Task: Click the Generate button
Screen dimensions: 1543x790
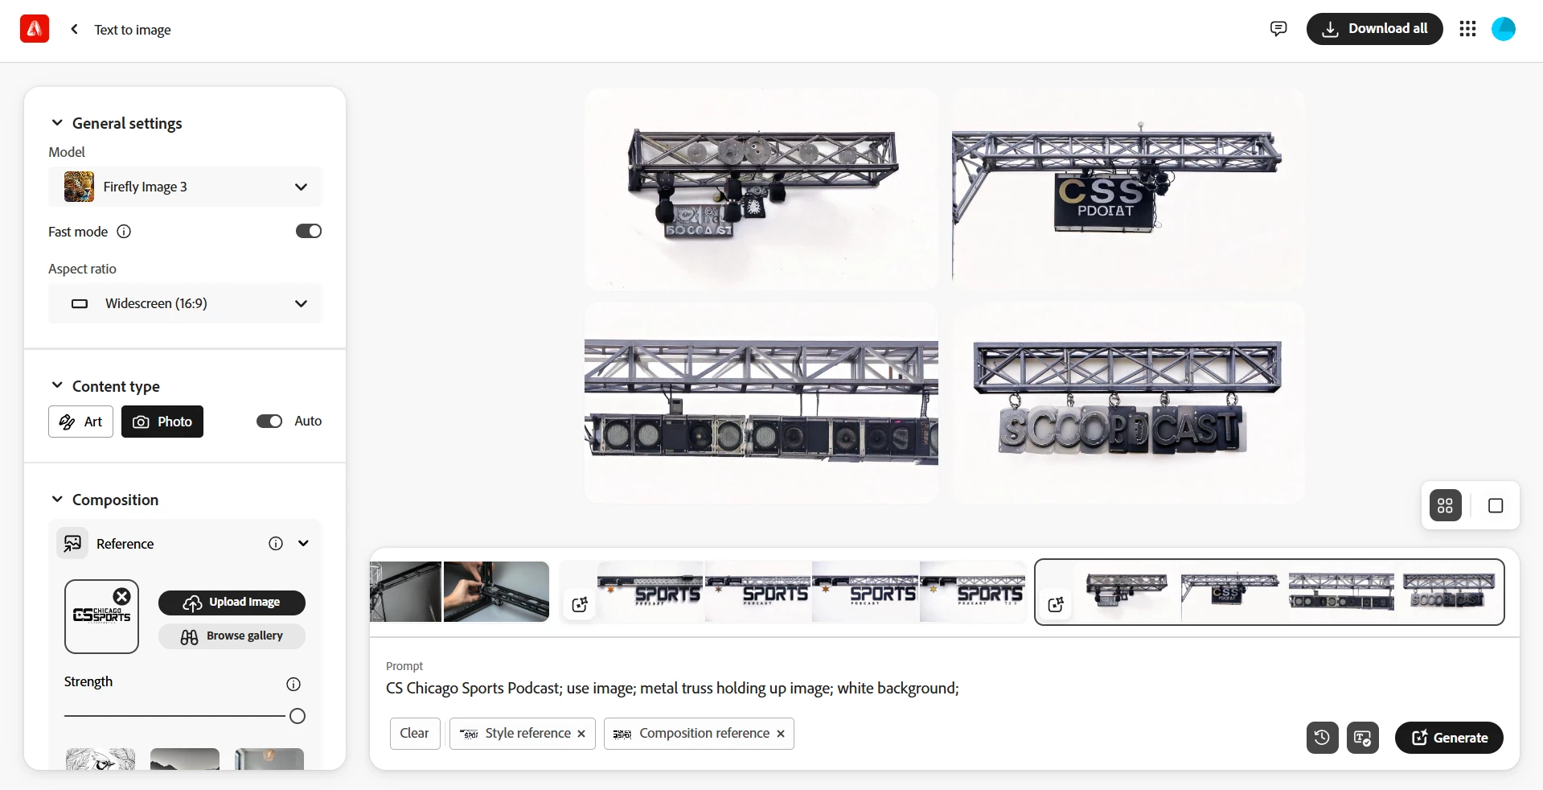Action: click(1449, 738)
